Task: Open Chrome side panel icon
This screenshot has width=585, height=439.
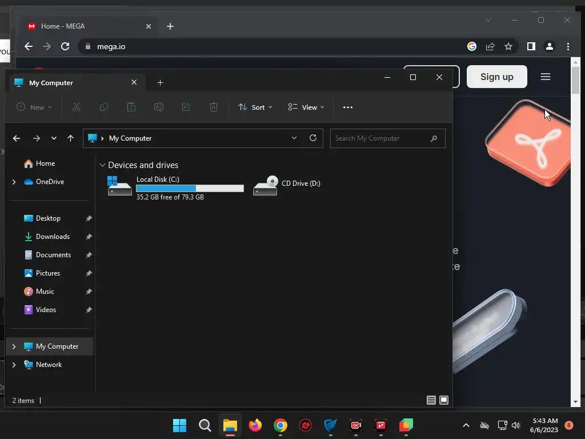Action: click(x=531, y=46)
